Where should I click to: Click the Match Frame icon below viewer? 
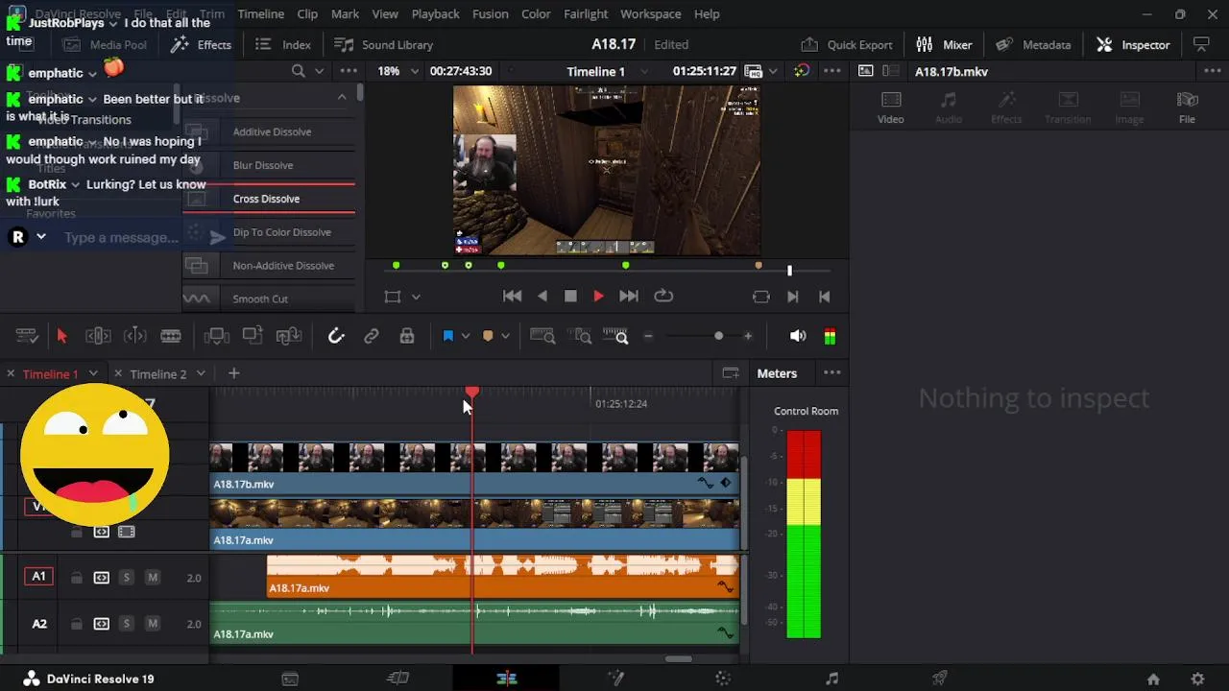point(761,297)
